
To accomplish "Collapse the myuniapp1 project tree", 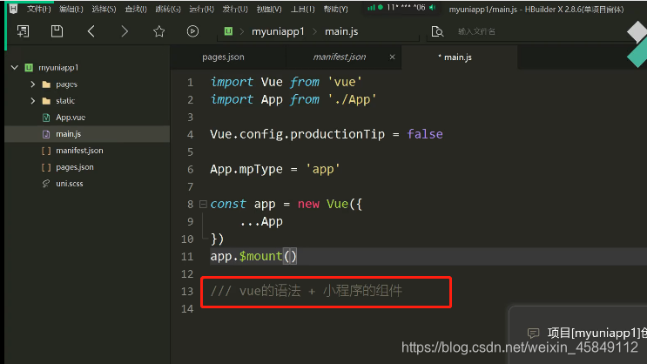I will [15, 67].
